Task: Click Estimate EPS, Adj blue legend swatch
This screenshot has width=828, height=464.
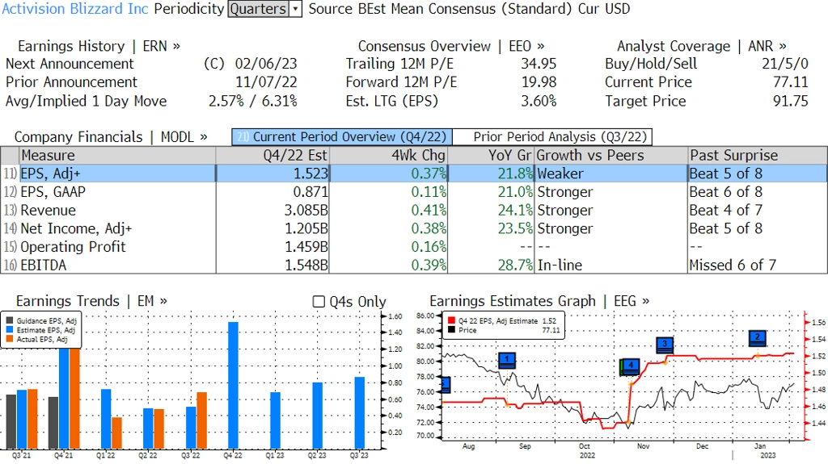Action: pyautogui.click(x=10, y=330)
